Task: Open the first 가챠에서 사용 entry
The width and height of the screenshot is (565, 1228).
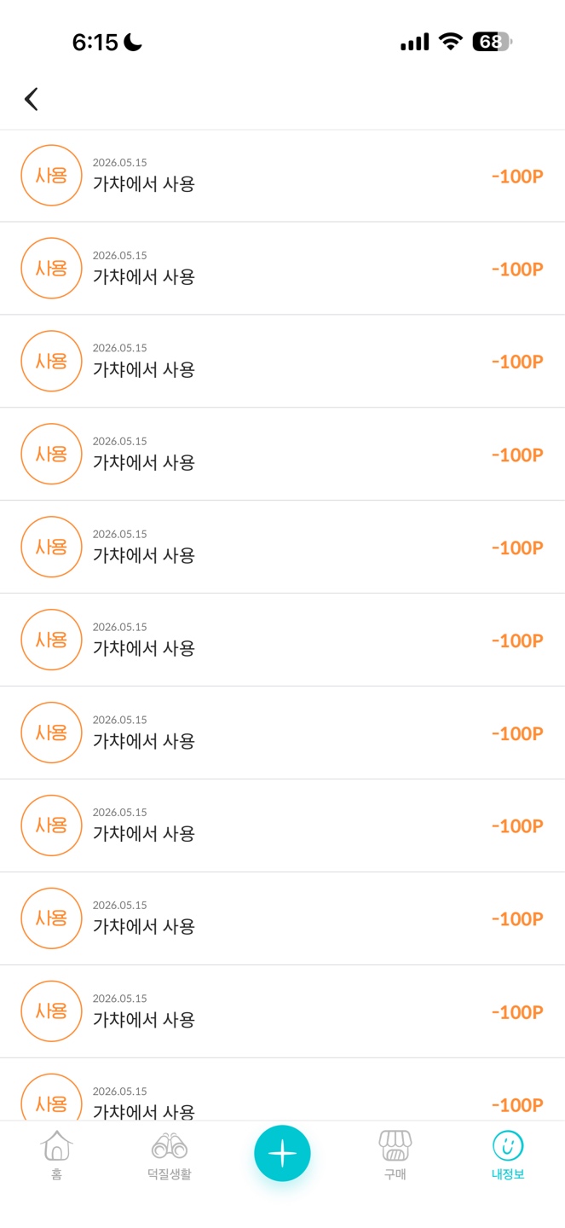Action: (x=282, y=176)
